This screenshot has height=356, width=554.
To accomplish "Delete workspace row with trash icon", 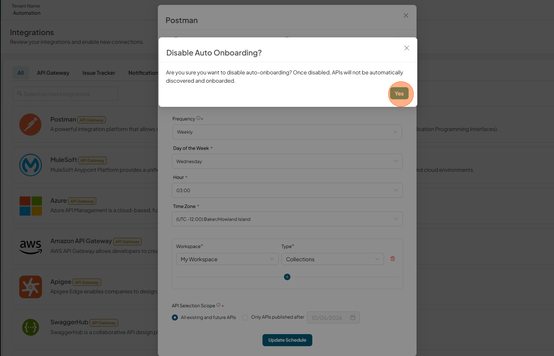I will tap(393, 259).
